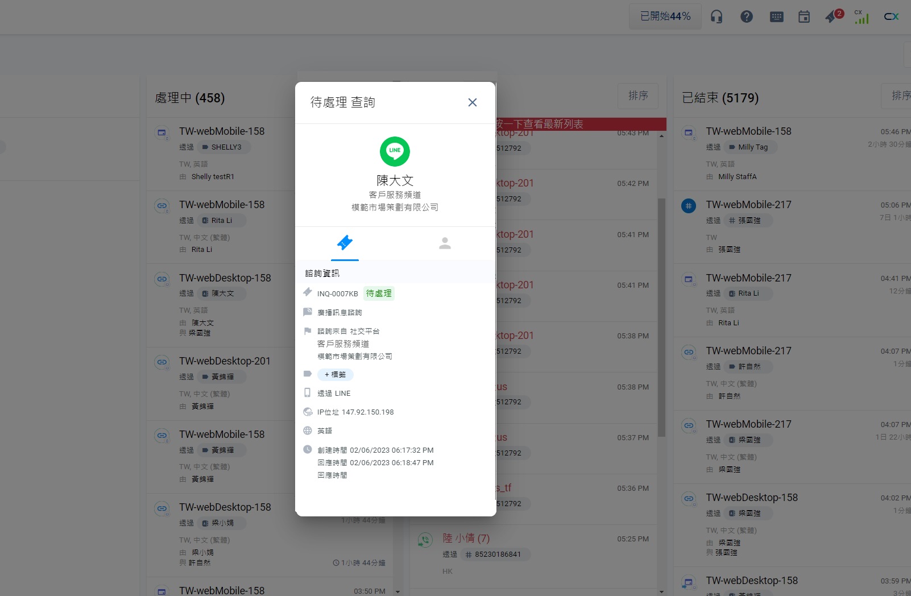Click channel icon of Milly Tag card
This screenshot has width=911, height=596.
[689, 133]
